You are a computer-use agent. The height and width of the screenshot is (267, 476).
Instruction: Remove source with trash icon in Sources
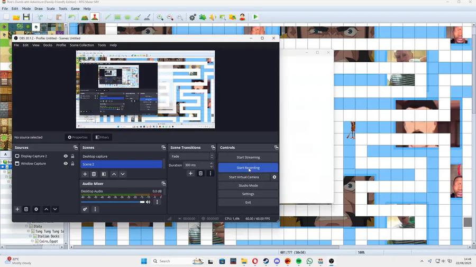tap(26, 209)
